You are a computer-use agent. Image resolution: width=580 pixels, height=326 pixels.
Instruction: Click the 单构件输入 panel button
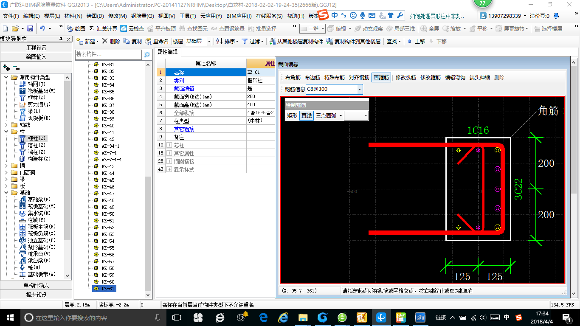[x=36, y=285]
